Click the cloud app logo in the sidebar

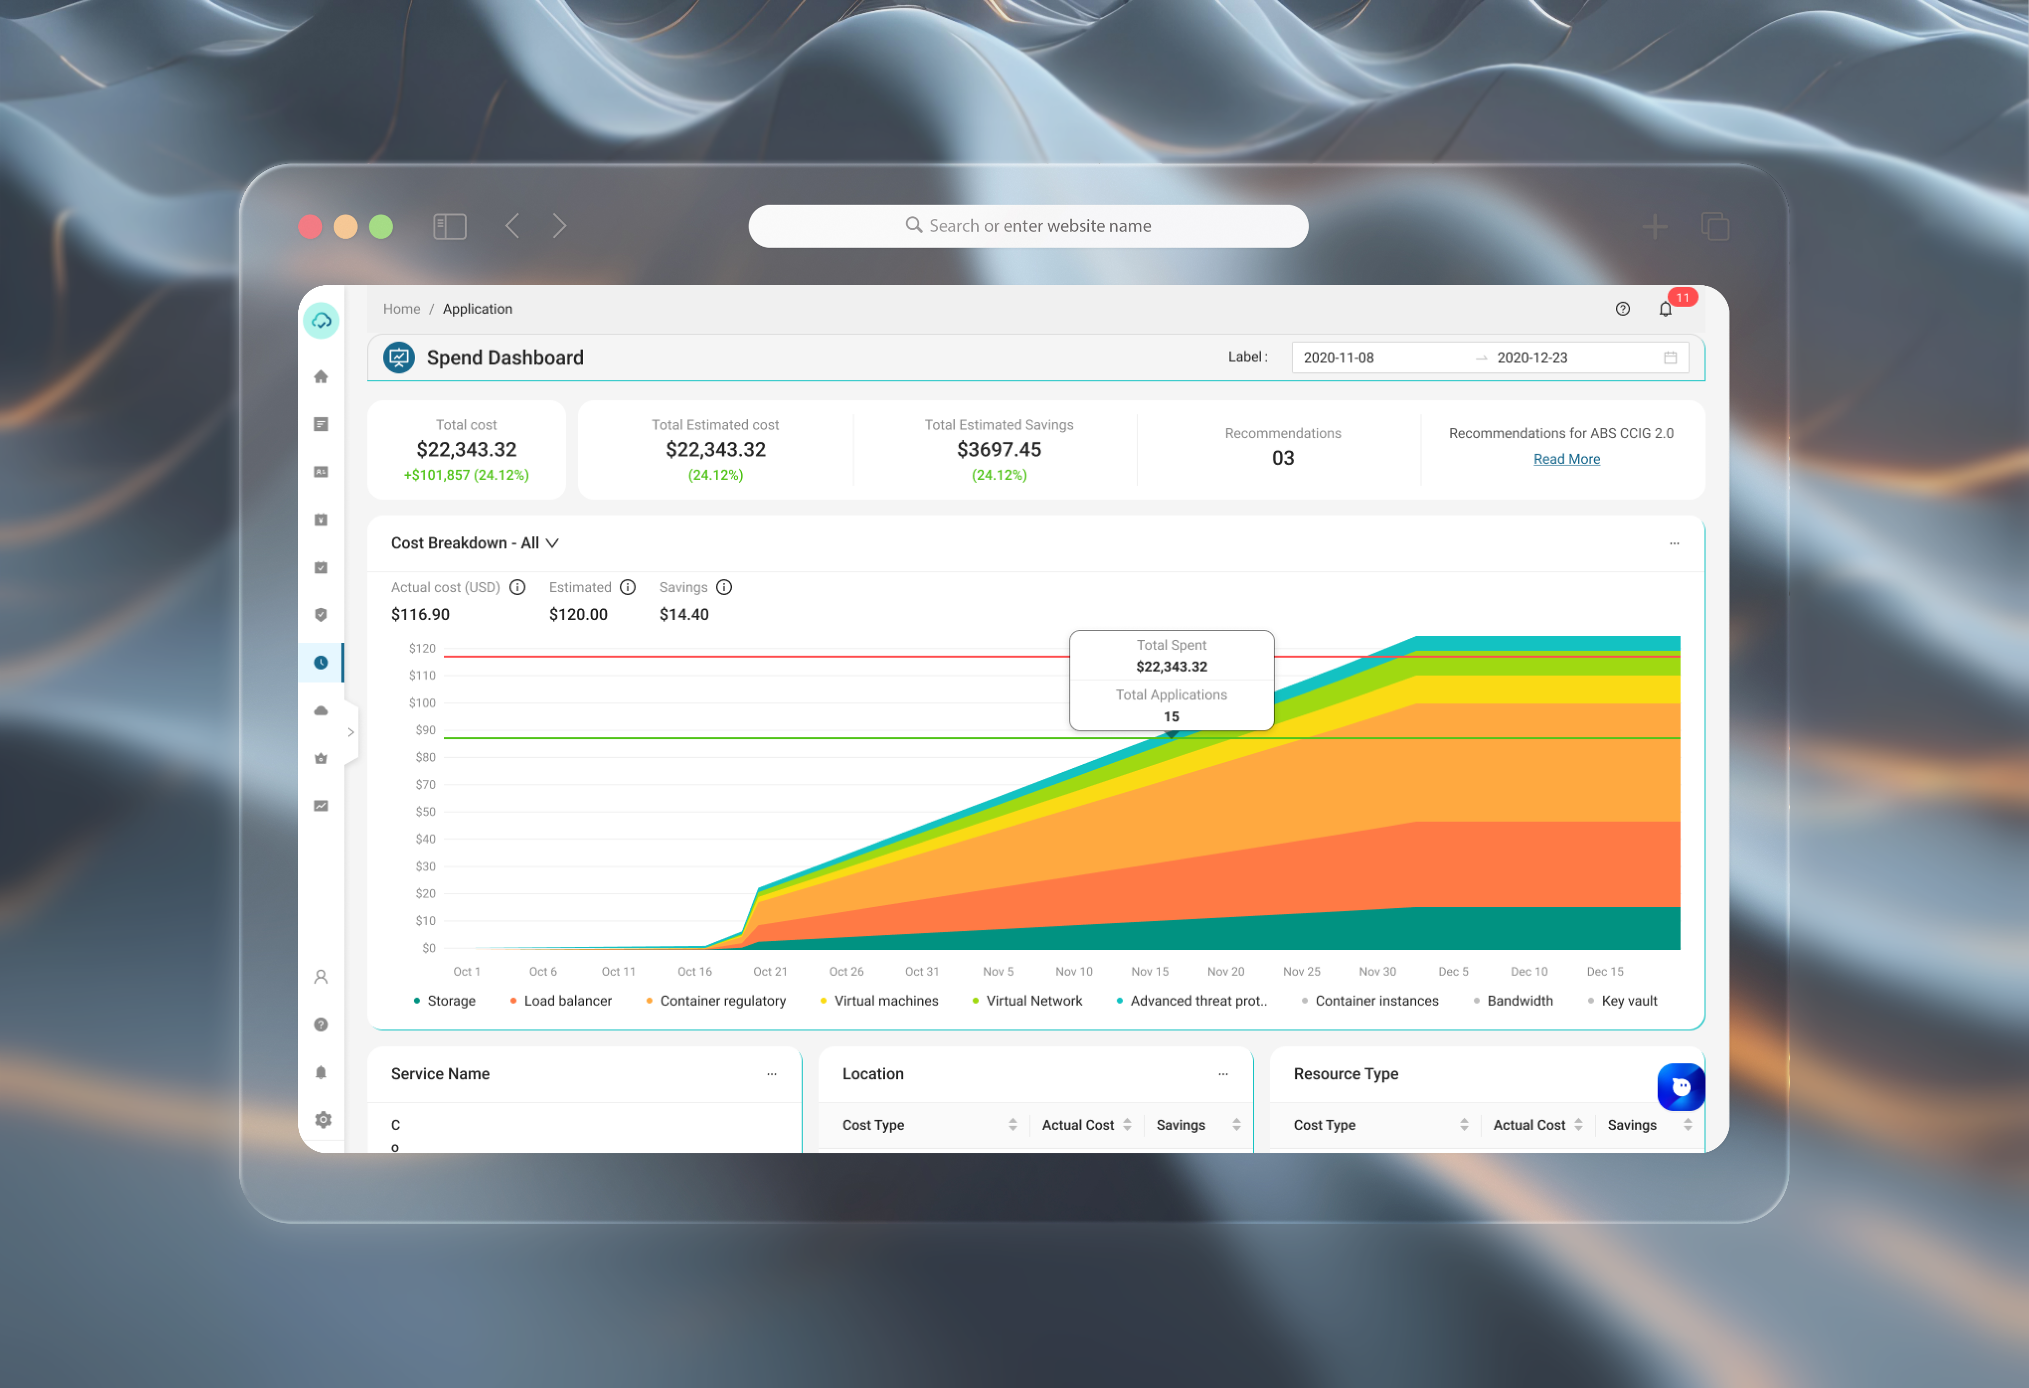(x=321, y=320)
